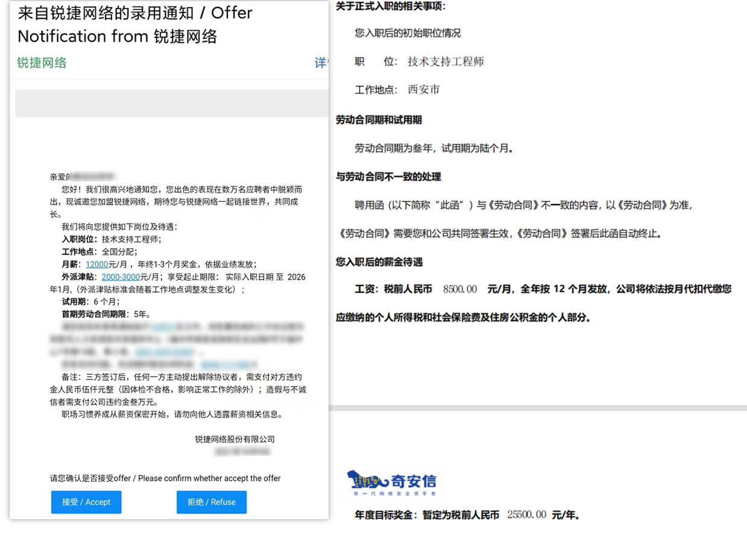Click the 拒绝 / Refuse button

[x=211, y=502]
